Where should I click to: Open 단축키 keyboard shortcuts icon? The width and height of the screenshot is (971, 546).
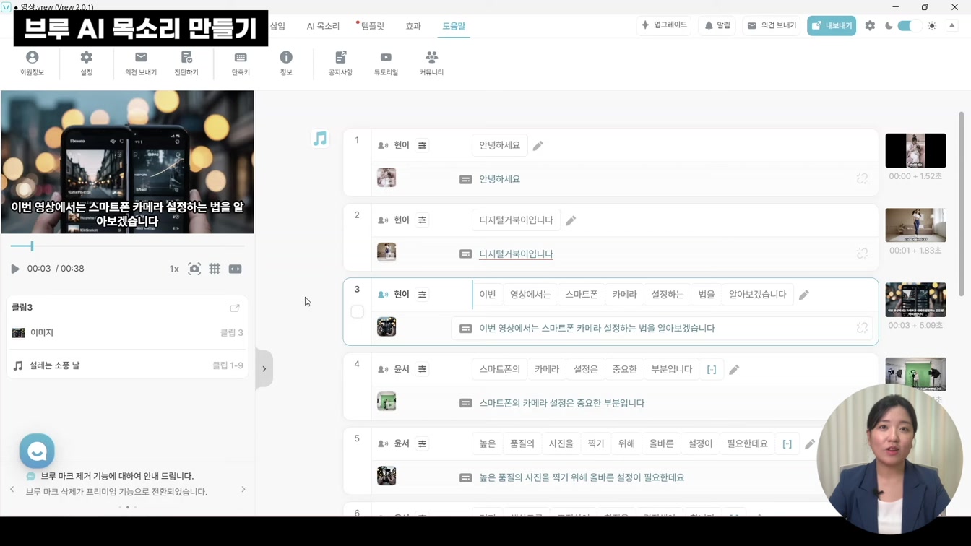pos(241,63)
